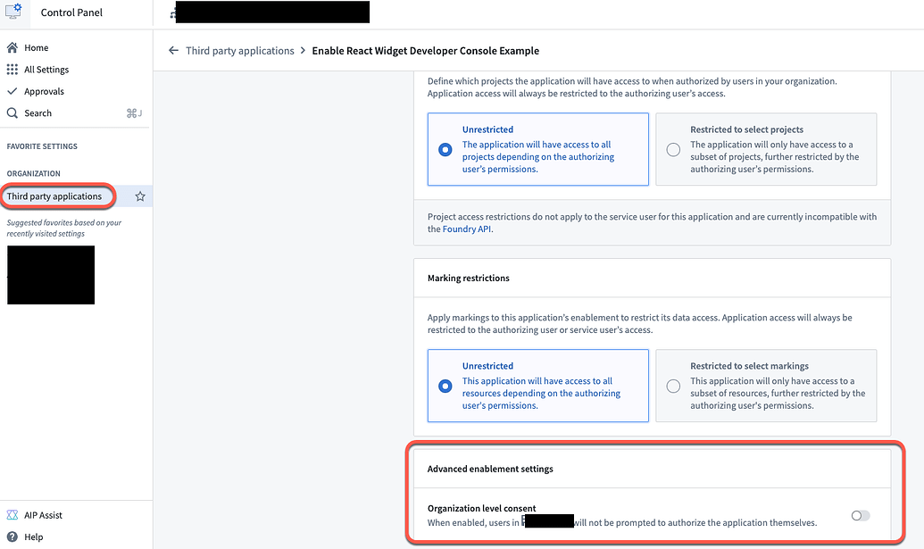Favorite Third party applications with the star icon
The width and height of the screenshot is (924, 549).
138,195
